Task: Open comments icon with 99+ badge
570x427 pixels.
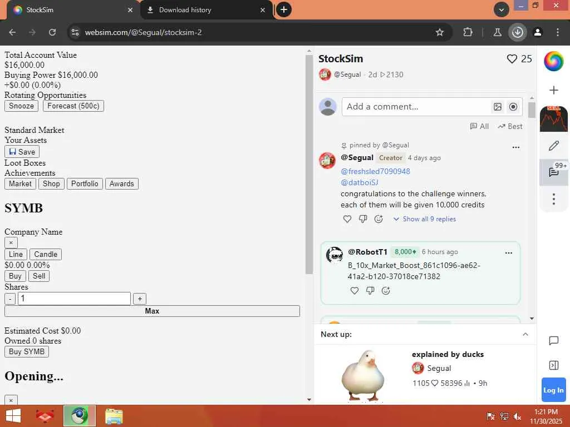Action: click(x=554, y=172)
